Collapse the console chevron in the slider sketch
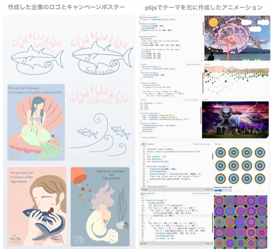The width and height of the screenshot is (272, 249). click(x=212, y=189)
